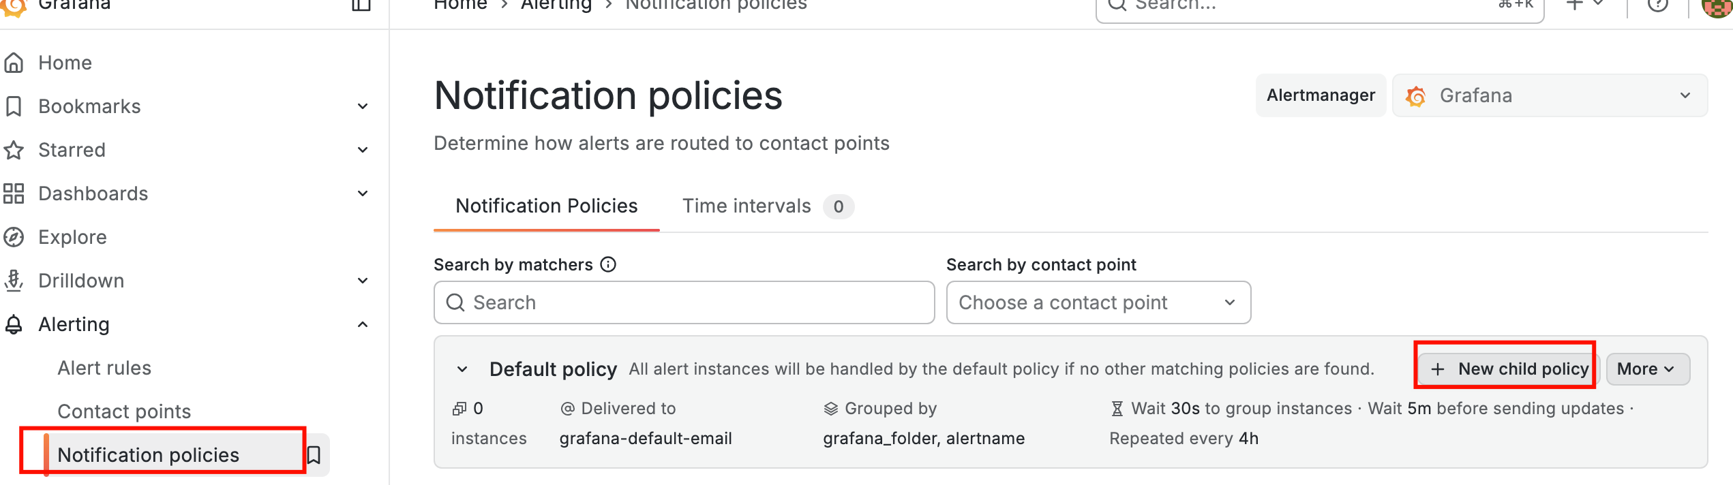Click the Alerting bell icon

[14, 324]
